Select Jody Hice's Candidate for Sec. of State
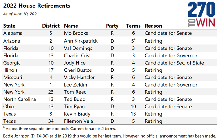Image resolution: width=217 pixels, height=140 pixels. tap(174, 63)
